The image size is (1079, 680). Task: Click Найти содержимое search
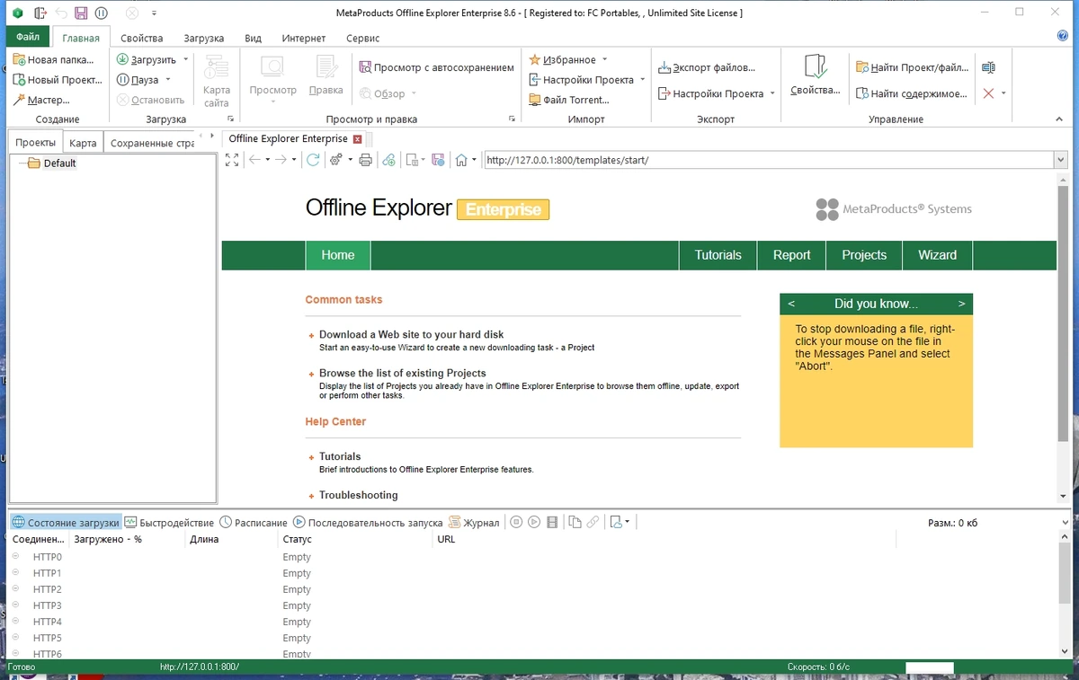pos(912,93)
